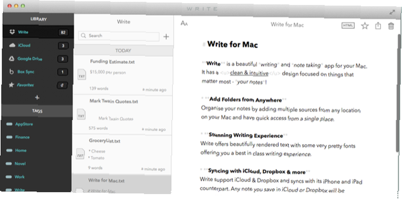Add a new note with plus icon
Viewport: 402px width, 199px height.
coord(166,37)
